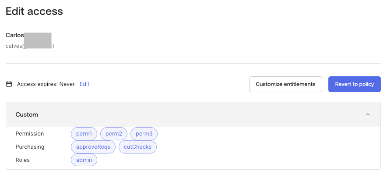This screenshot has height=175, width=387.
Task: Click the 'Access expires: Never' text
Action: [x=46, y=84]
